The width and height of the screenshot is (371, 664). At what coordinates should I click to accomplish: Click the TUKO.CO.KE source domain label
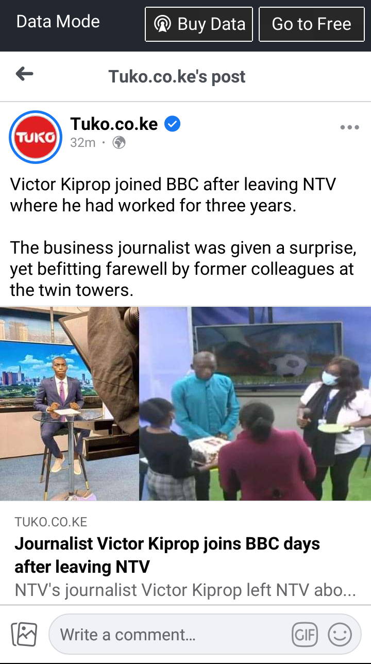tap(51, 522)
